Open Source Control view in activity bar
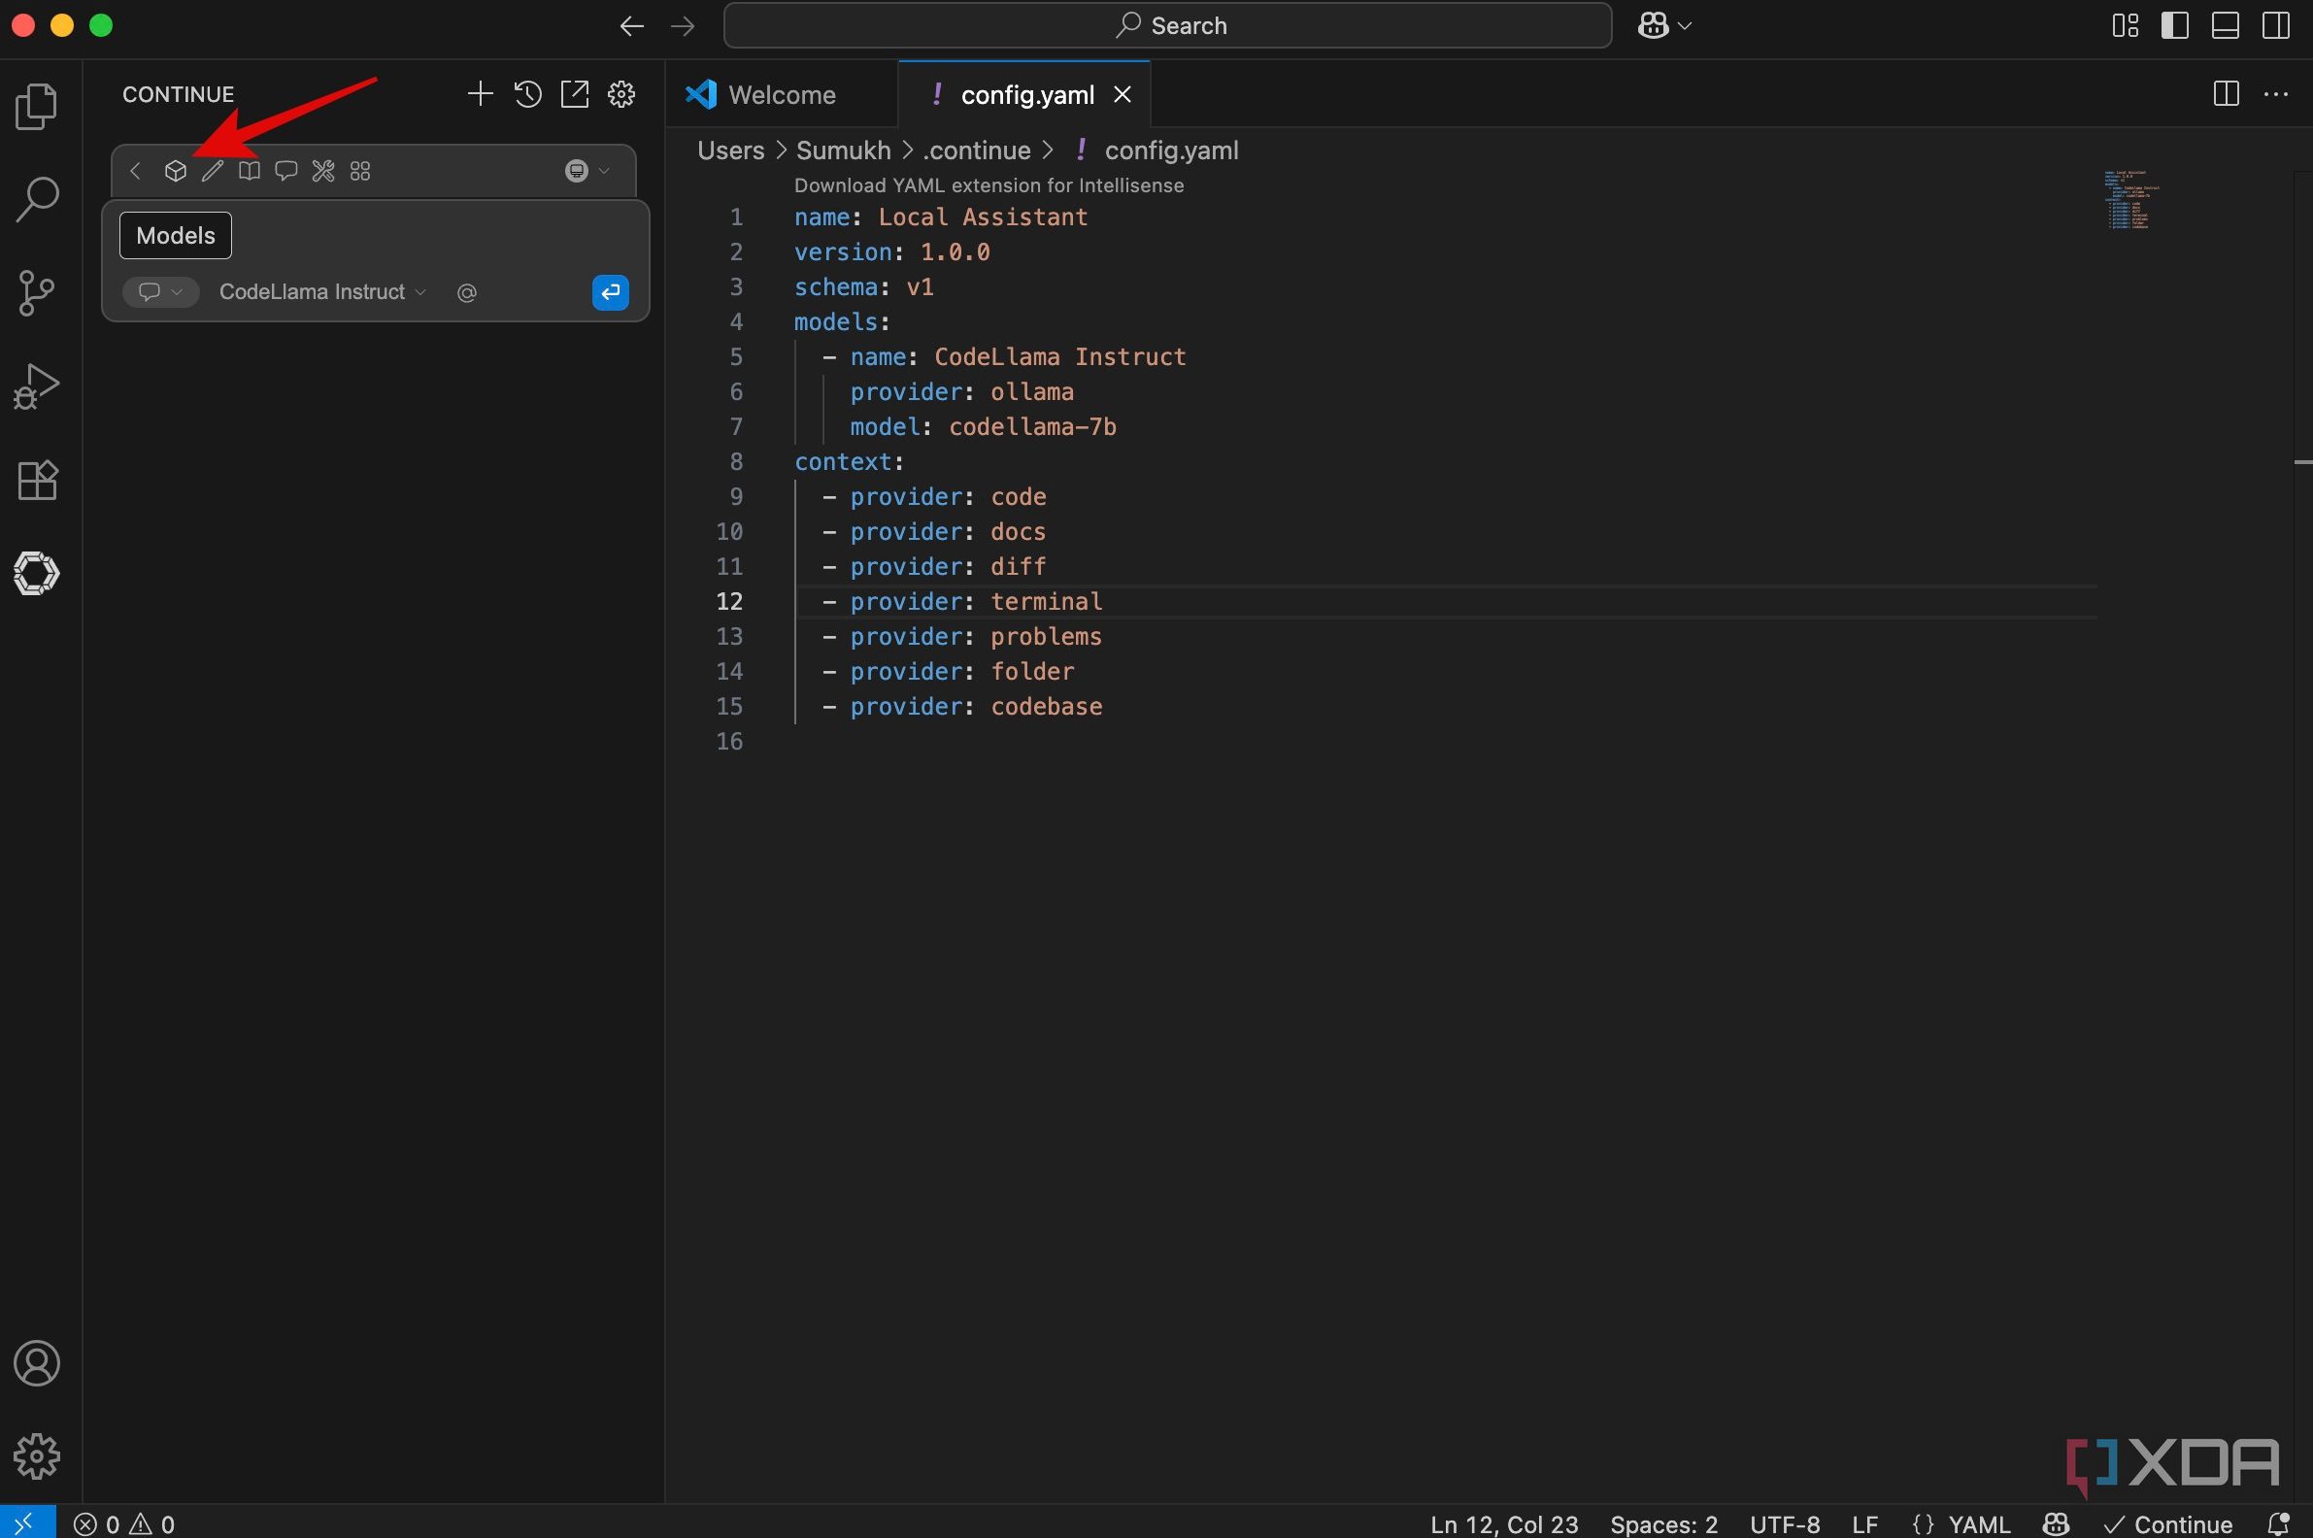 [37, 292]
